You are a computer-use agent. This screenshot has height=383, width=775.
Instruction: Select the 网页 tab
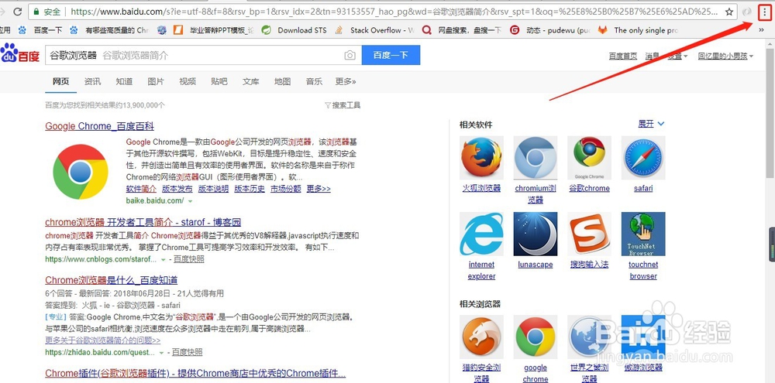(60, 81)
